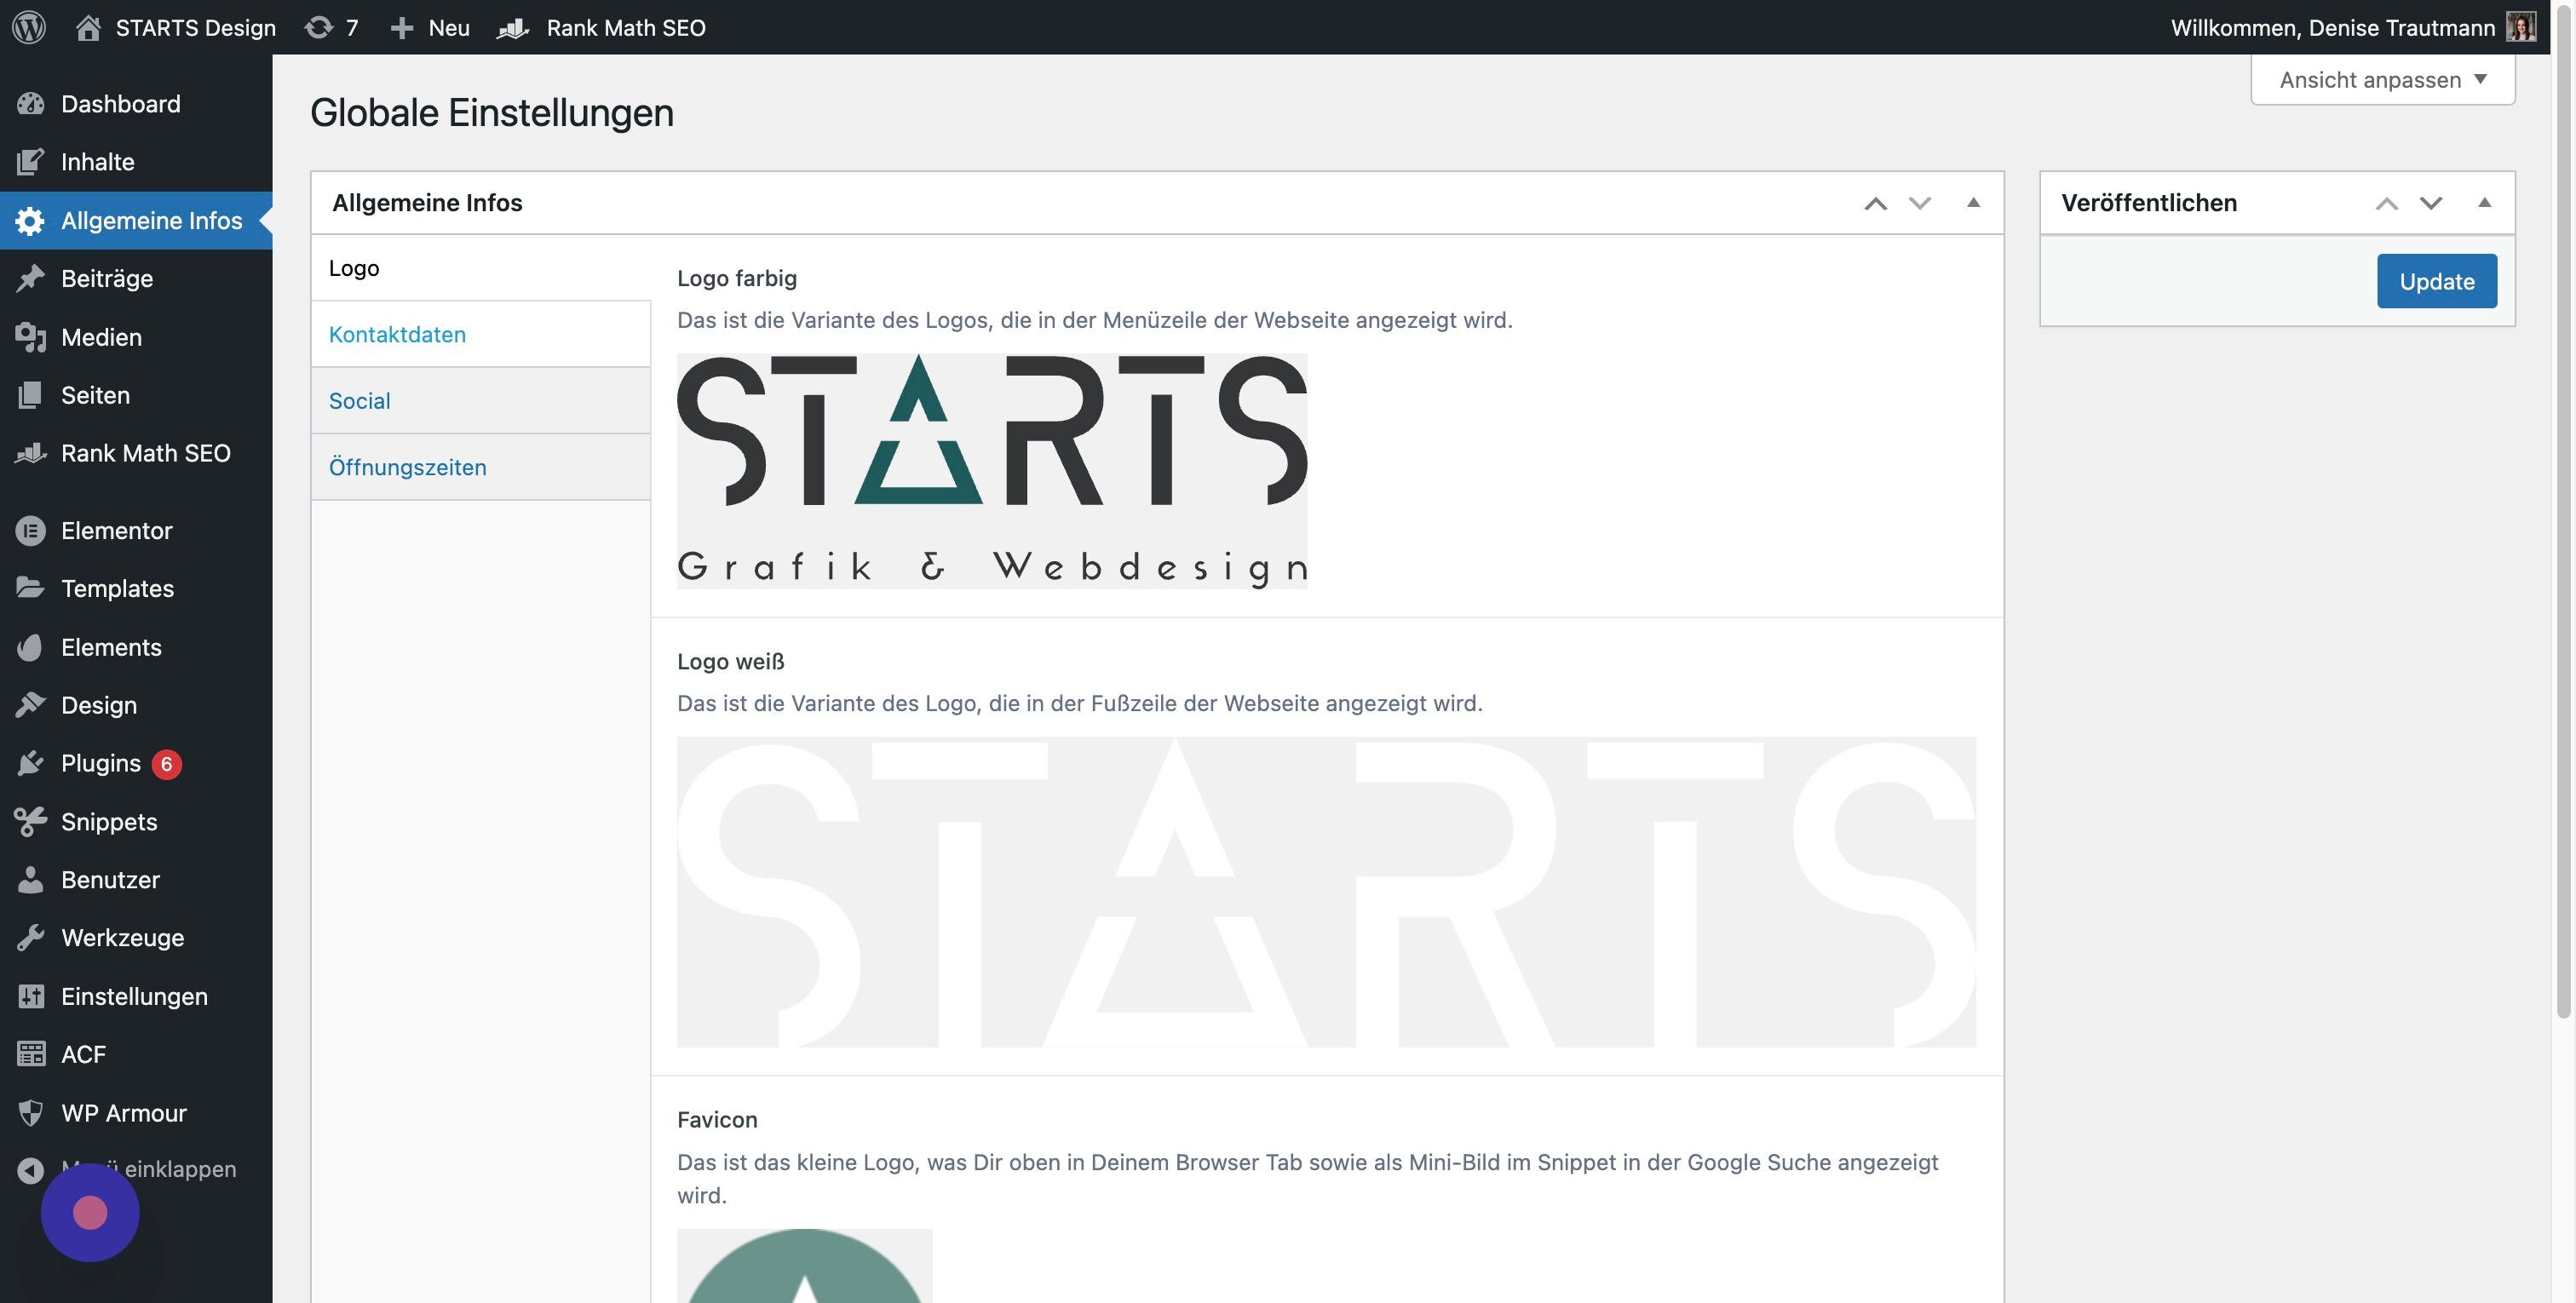Viewport: 2576px width, 1303px height.
Task: Click the Favicon preview image
Action: click(x=805, y=1266)
